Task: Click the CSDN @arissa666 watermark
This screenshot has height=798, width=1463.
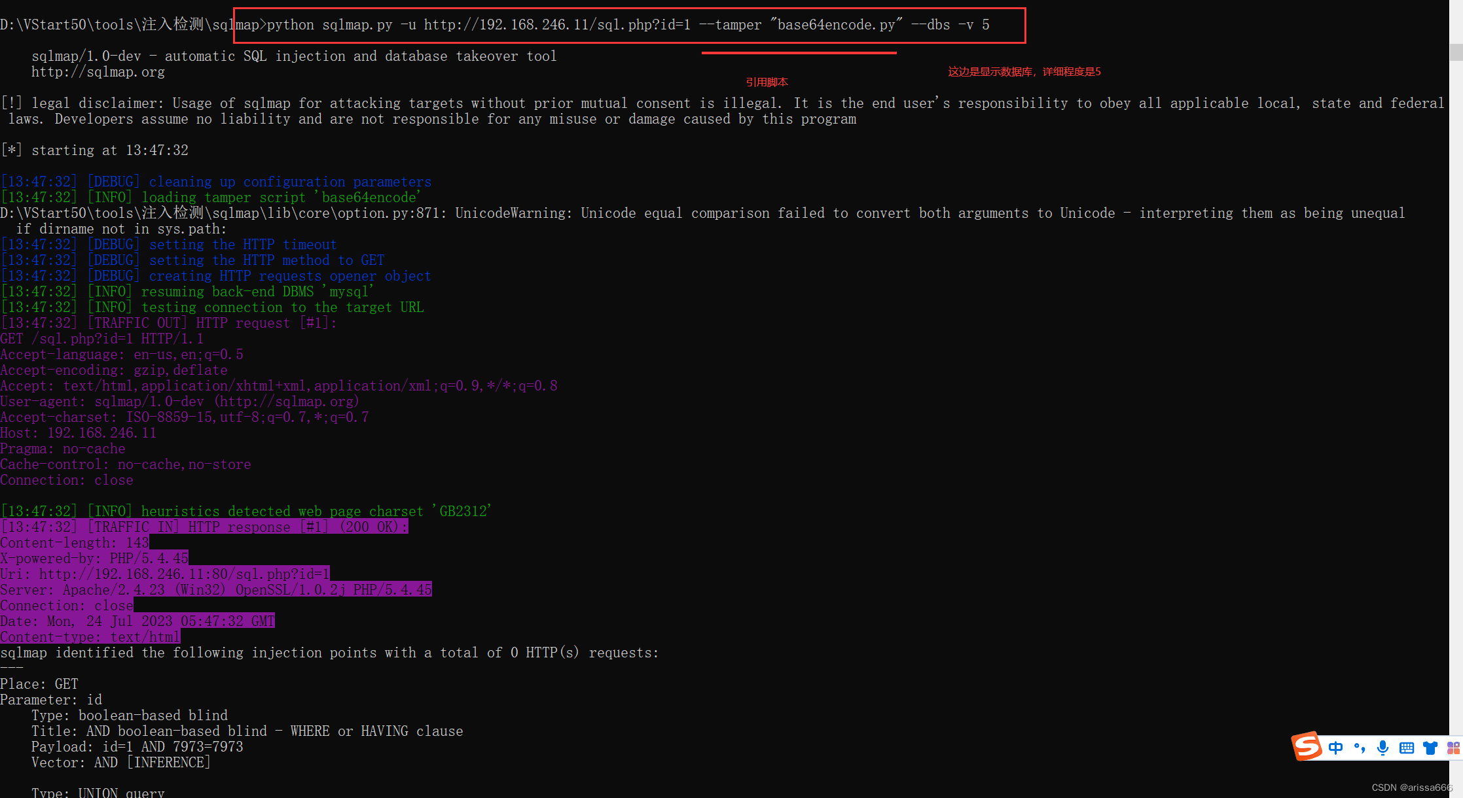Action: point(1411,788)
